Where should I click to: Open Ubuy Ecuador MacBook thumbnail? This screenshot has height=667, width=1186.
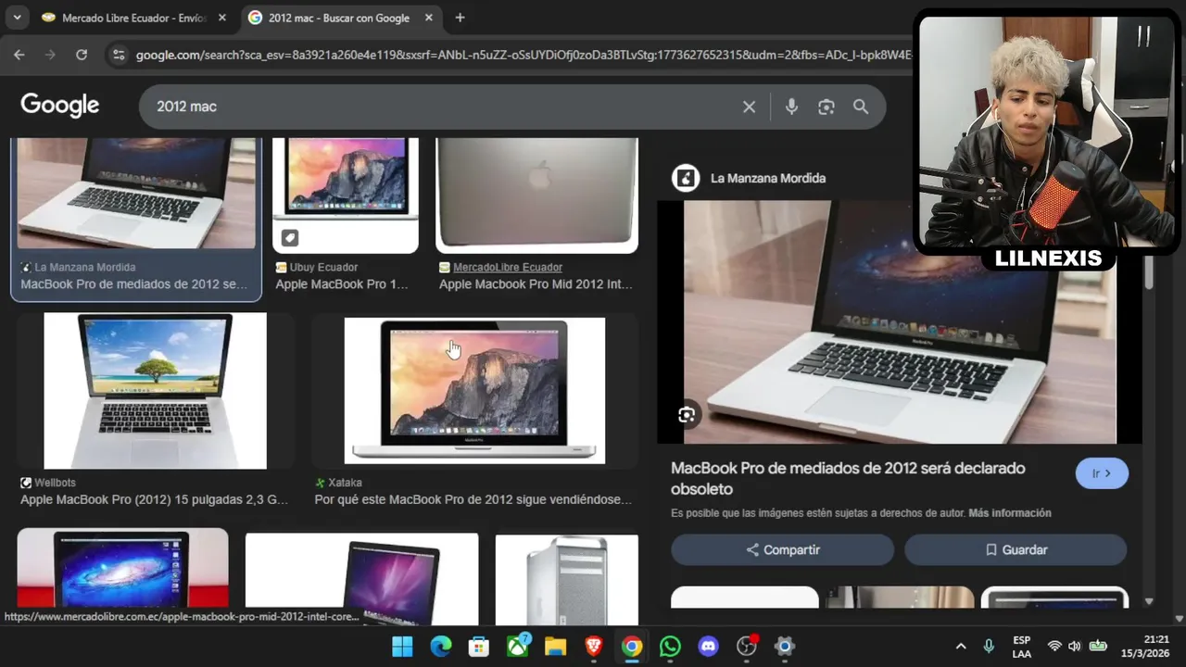pyautogui.click(x=346, y=195)
